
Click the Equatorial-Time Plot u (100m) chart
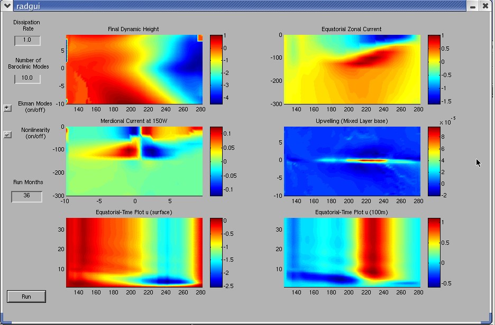coord(352,252)
